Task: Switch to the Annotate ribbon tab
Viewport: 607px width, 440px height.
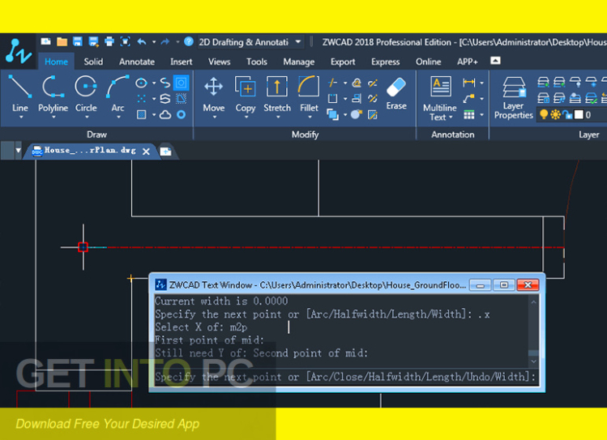Action: pyautogui.click(x=137, y=62)
